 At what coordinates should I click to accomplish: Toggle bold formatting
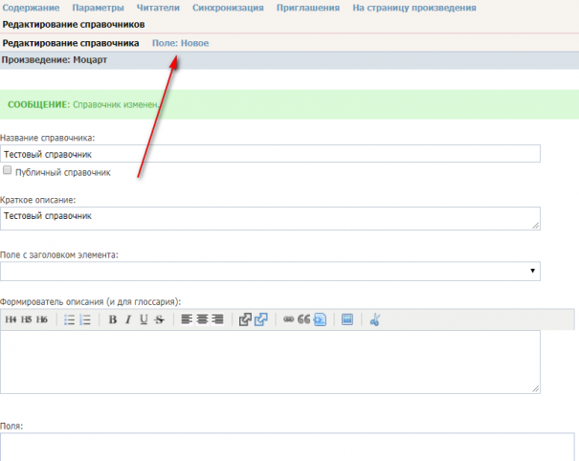(112, 319)
